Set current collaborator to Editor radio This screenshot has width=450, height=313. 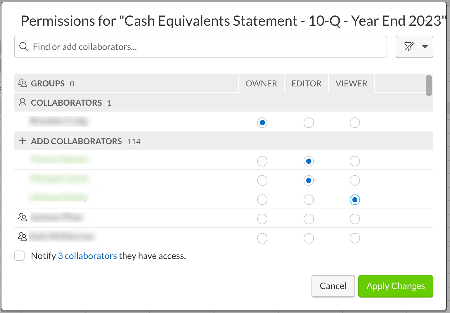coord(309,123)
